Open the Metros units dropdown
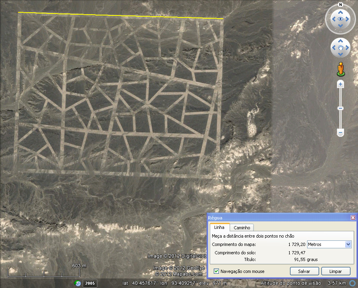The width and height of the screenshot is (358, 288). click(x=348, y=244)
